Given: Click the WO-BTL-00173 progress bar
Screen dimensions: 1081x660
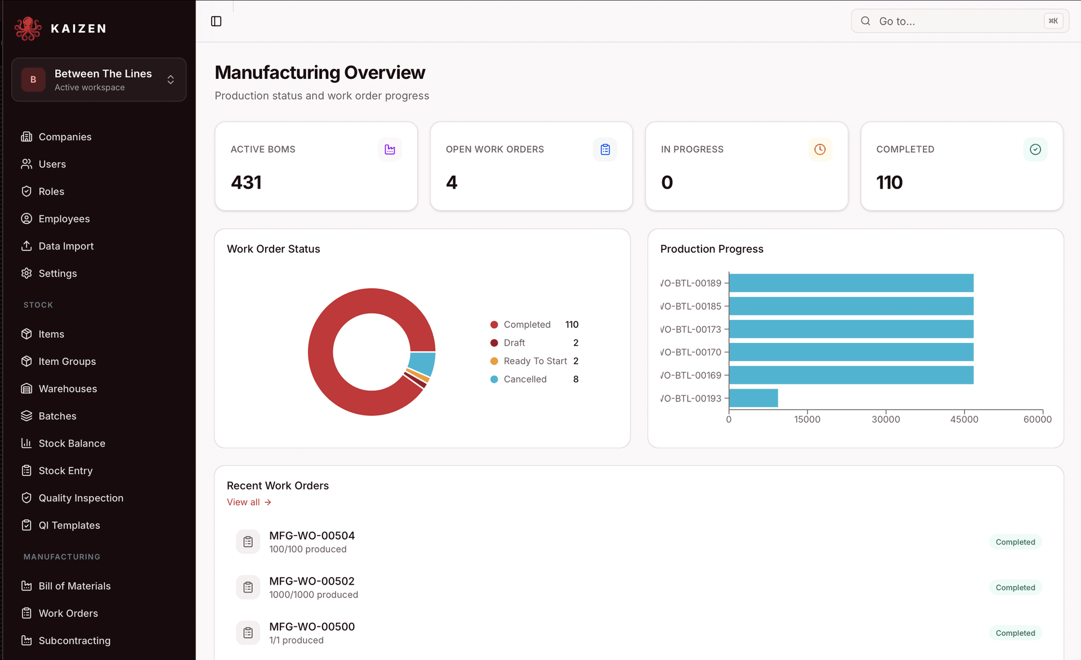Looking at the screenshot, I should pos(851,329).
